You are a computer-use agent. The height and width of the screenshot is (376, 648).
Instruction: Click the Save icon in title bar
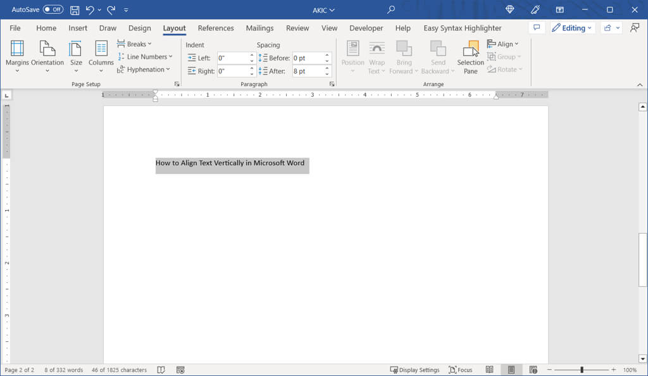pyautogui.click(x=75, y=10)
